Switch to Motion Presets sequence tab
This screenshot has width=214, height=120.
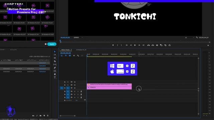(x=66, y=50)
